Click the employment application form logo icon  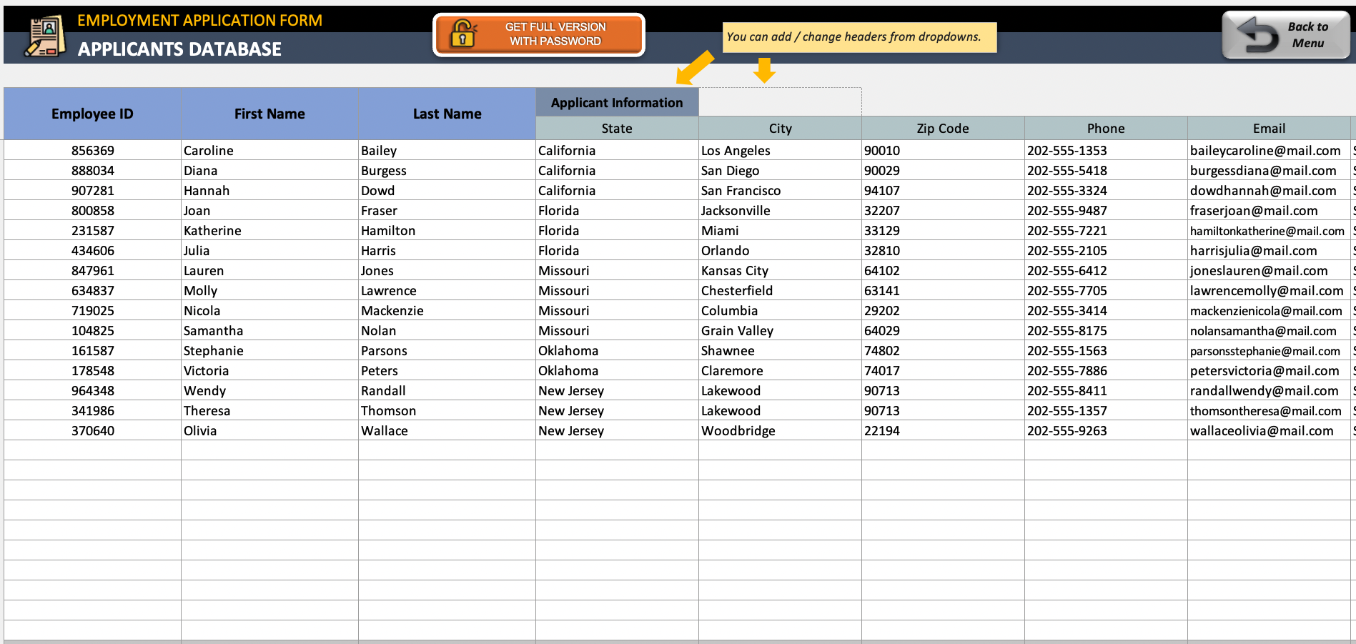click(45, 36)
